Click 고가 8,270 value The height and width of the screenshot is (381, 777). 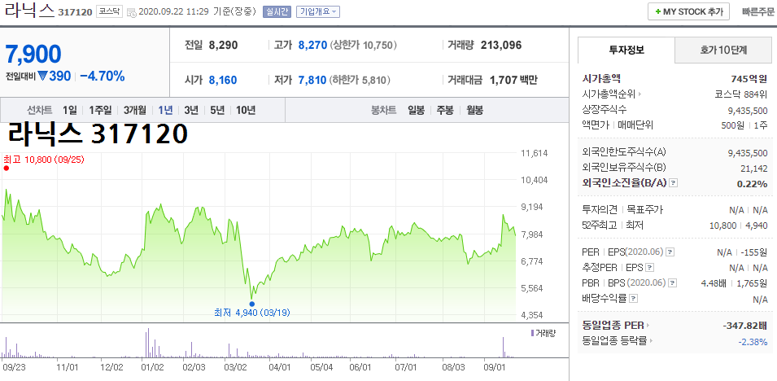[312, 45]
